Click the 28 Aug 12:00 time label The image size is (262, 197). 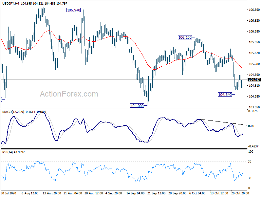click(94, 193)
